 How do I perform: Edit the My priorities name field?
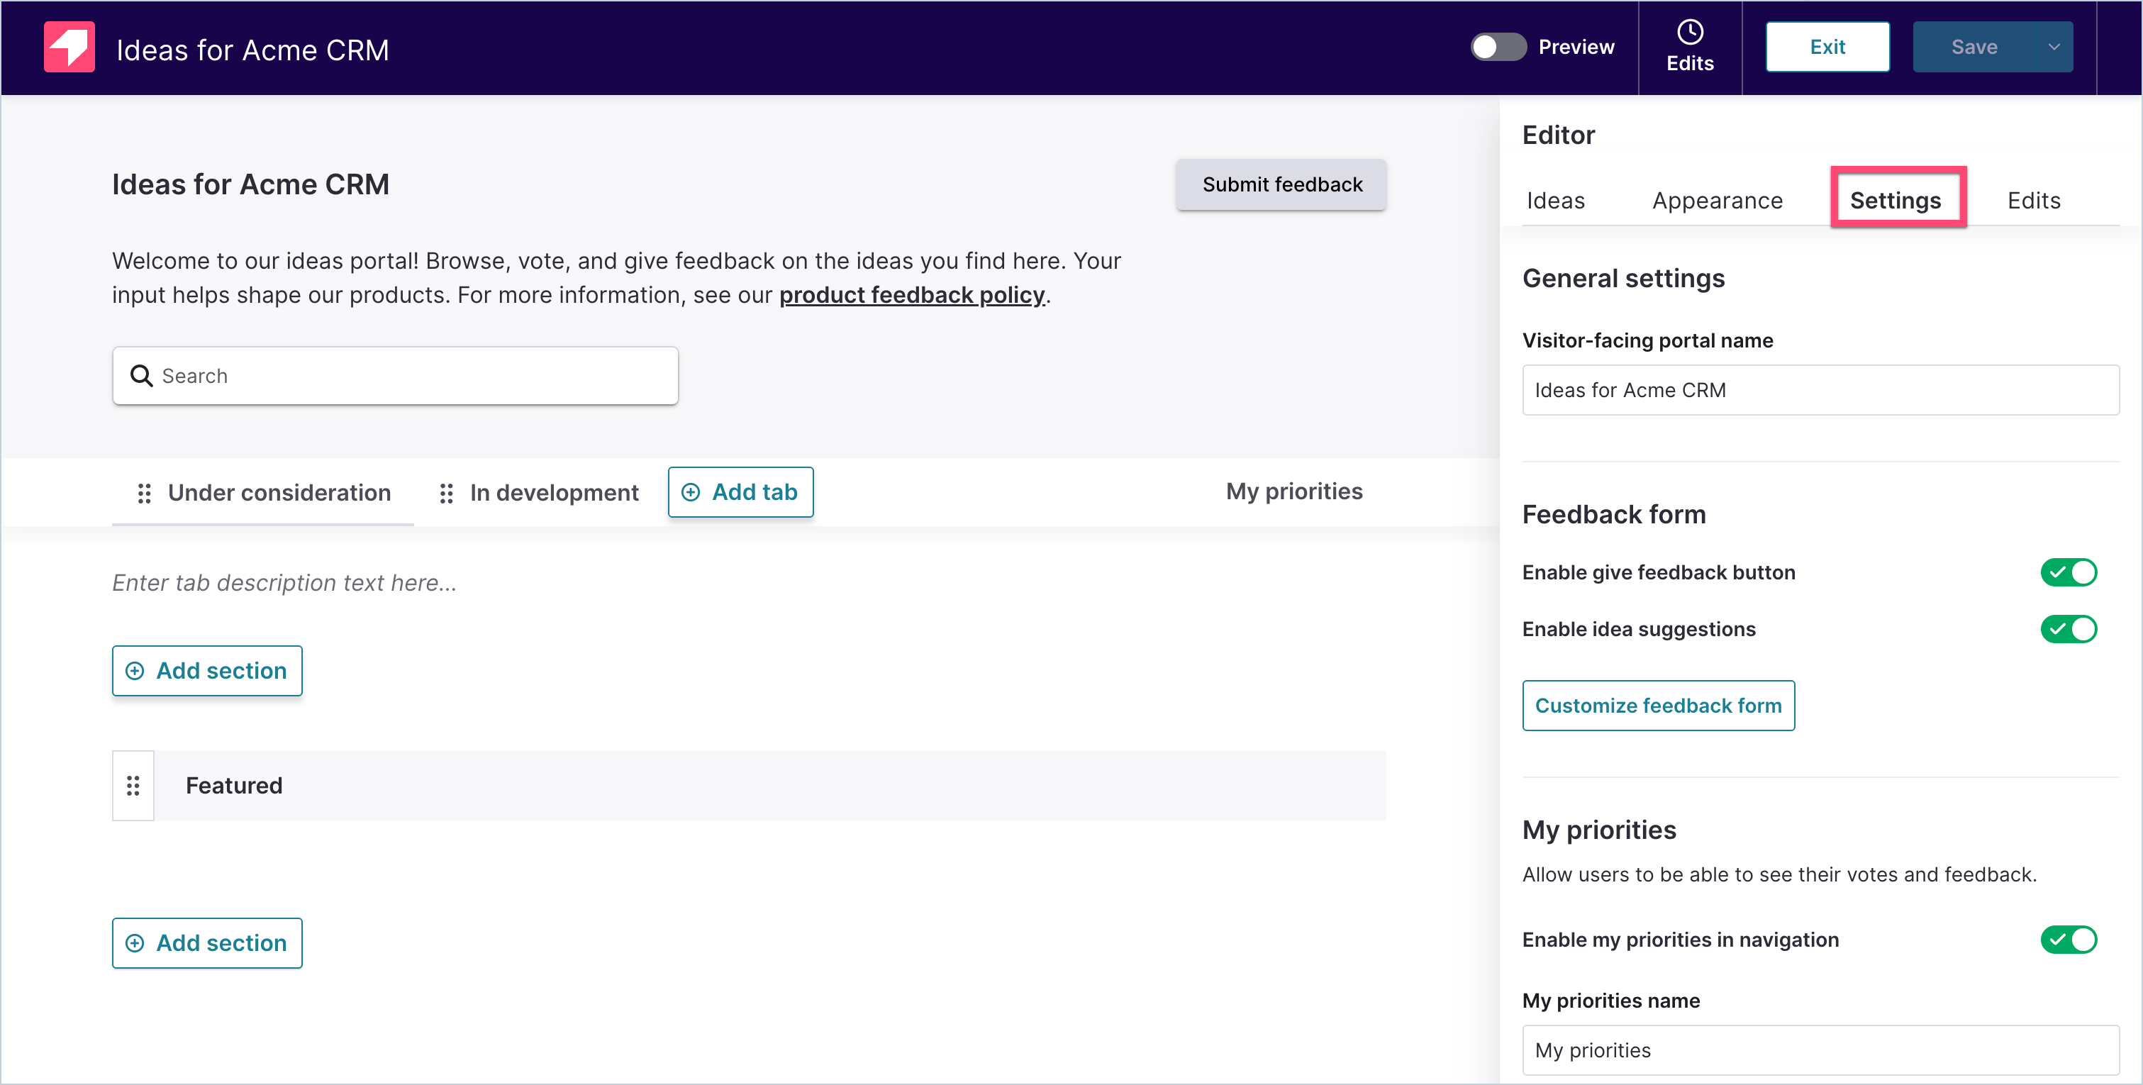pyautogui.click(x=1820, y=1050)
